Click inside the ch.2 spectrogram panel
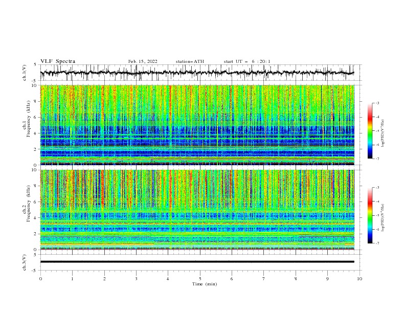 tap(197, 210)
